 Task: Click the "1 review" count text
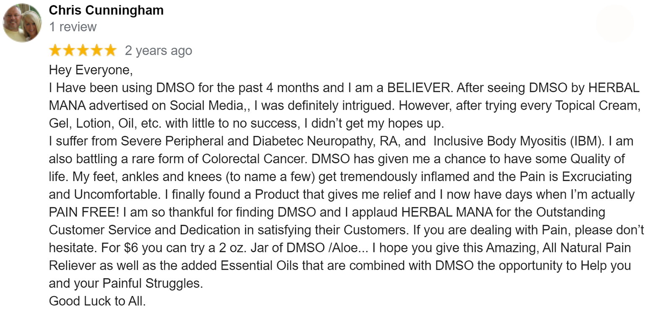coord(73,27)
